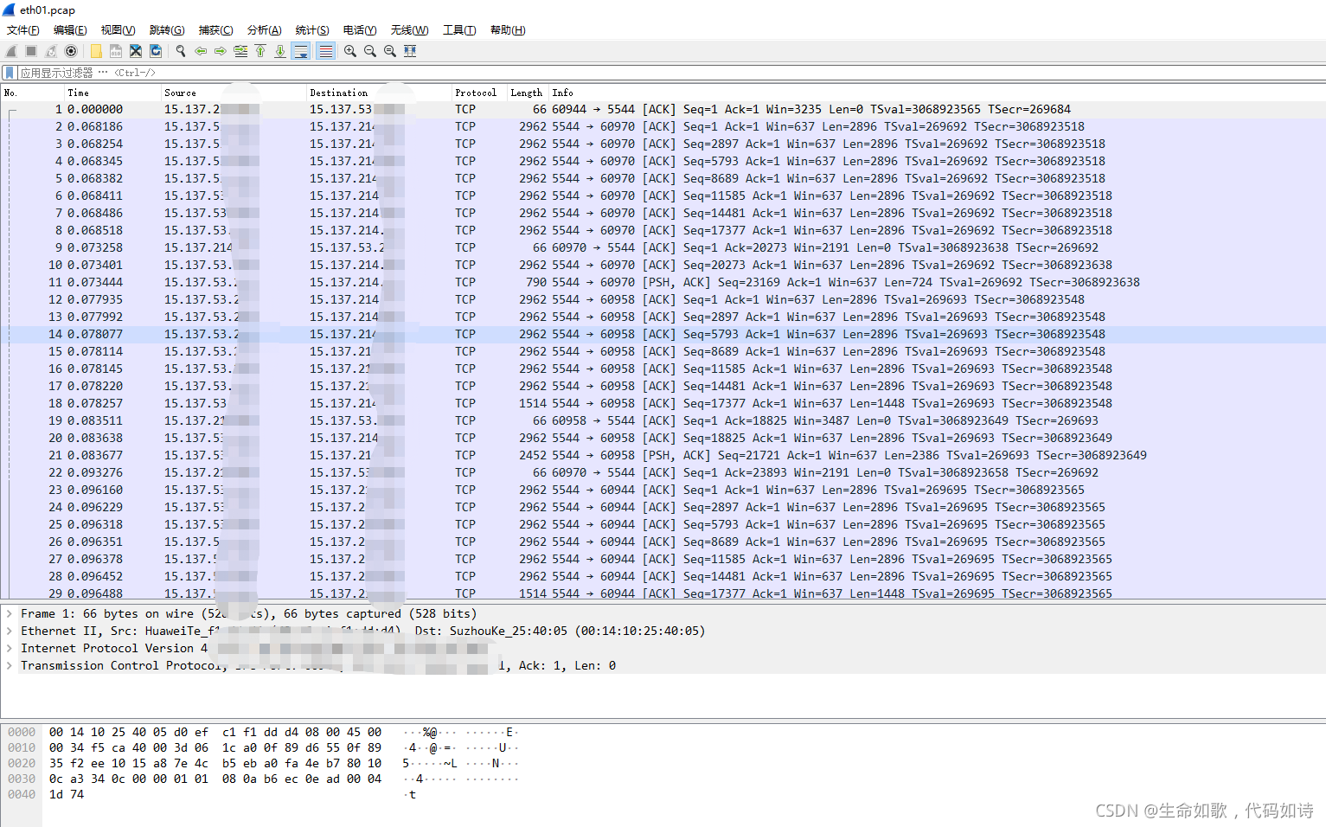Viewport: 1326px width, 827px height.
Task: Select packet 21 with length 2452
Action: (x=663, y=455)
